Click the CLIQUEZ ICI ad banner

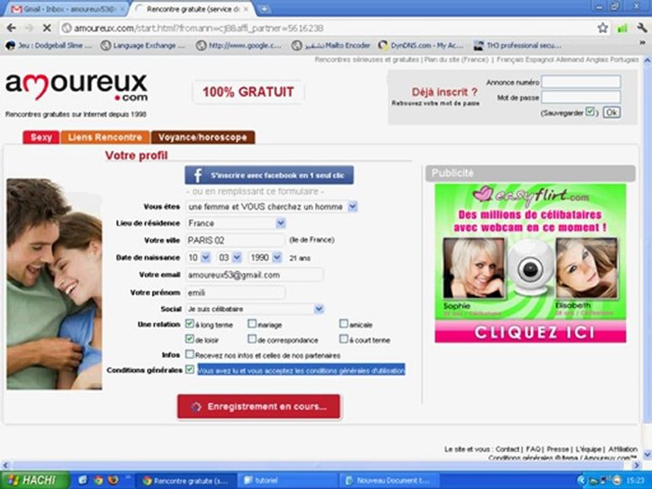click(x=530, y=332)
